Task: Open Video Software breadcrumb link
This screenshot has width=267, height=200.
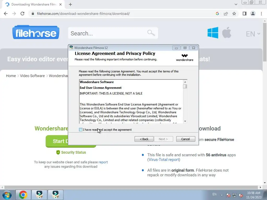Action: (32, 76)
